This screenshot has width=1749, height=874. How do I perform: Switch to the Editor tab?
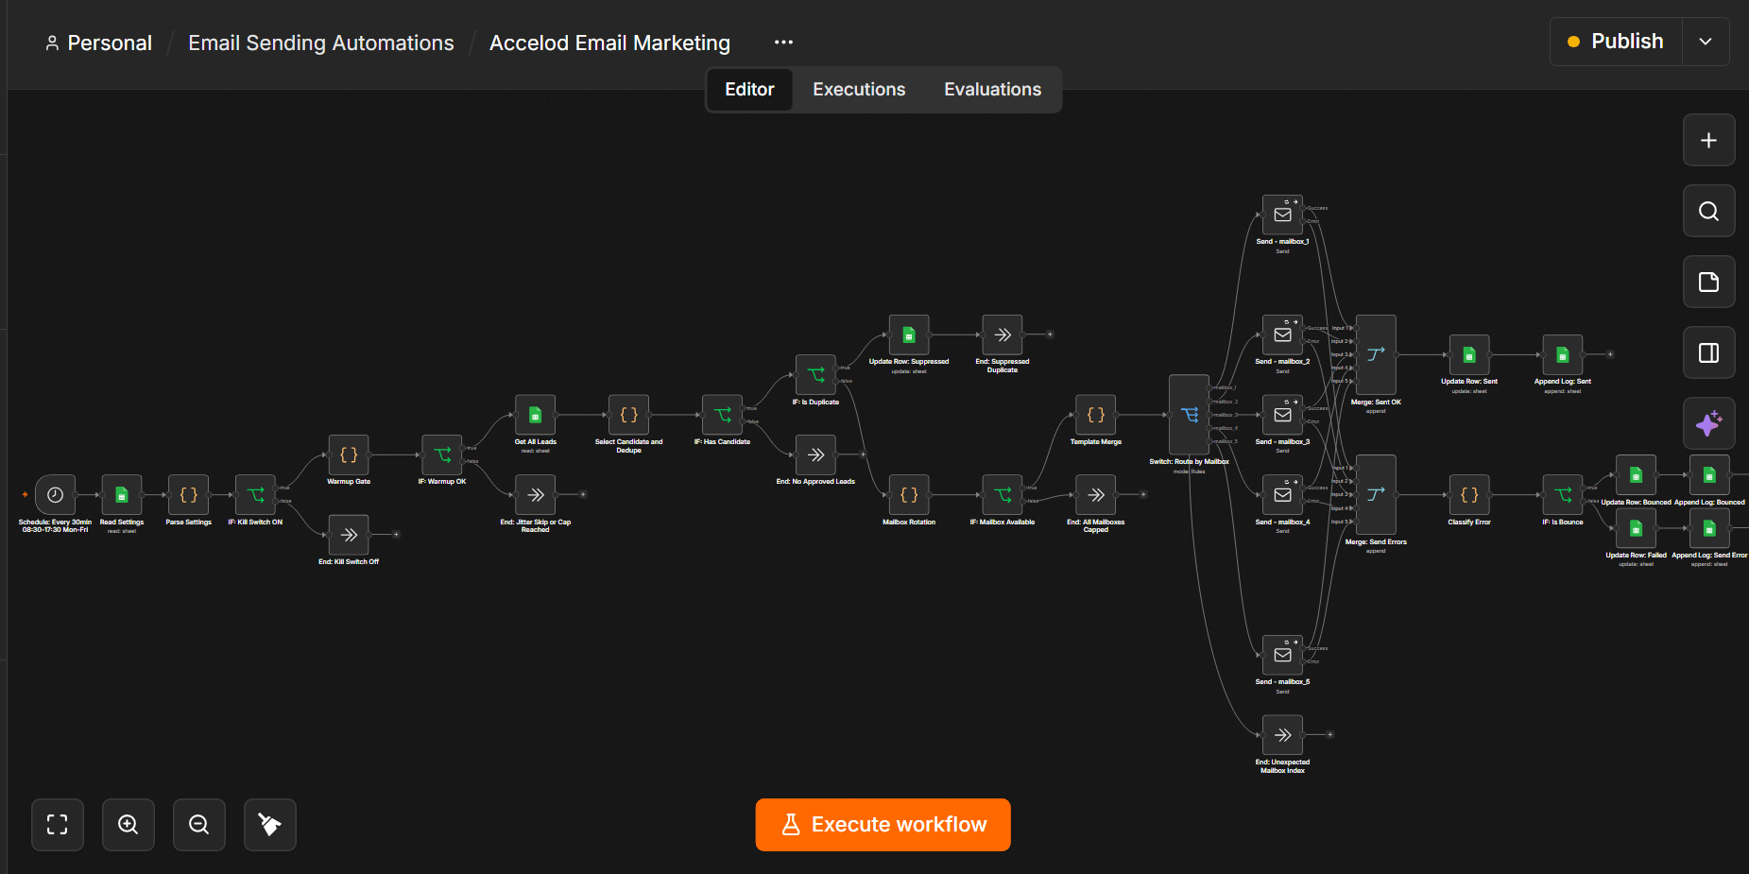pos(749,90)
